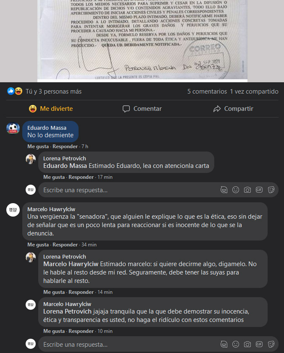Attach photo via camera icon in bottom reply box
This screenshot has width=284, height=353.
tap(247, 344)
